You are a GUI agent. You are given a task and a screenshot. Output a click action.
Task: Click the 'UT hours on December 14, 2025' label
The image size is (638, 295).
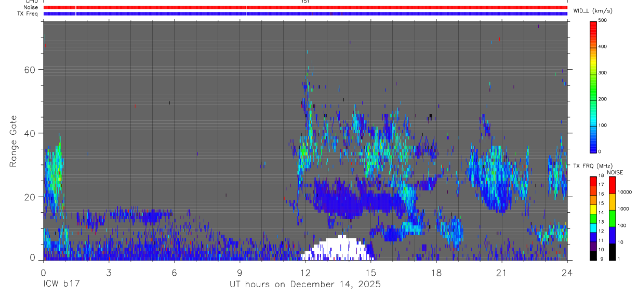[305, 285]
